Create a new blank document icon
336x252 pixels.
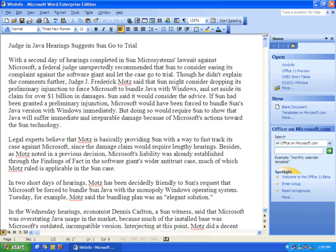click(x=7, y=20)
